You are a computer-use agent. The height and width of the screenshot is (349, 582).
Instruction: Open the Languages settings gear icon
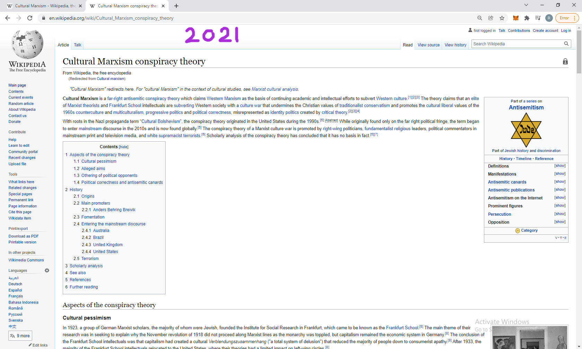coord(47,270)
